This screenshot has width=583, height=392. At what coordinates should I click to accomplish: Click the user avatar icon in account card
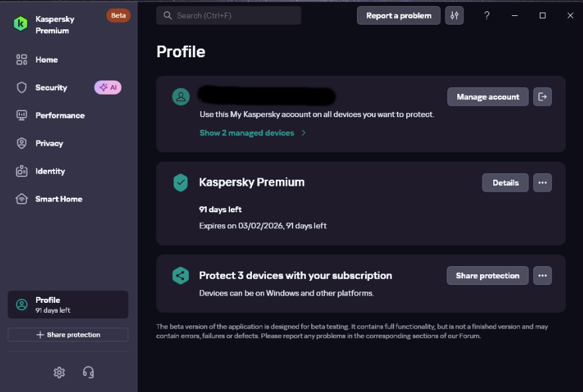pos(181,97)
